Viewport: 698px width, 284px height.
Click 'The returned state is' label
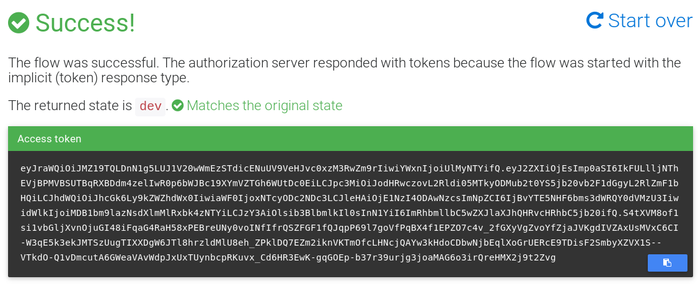tap(69, 106)
